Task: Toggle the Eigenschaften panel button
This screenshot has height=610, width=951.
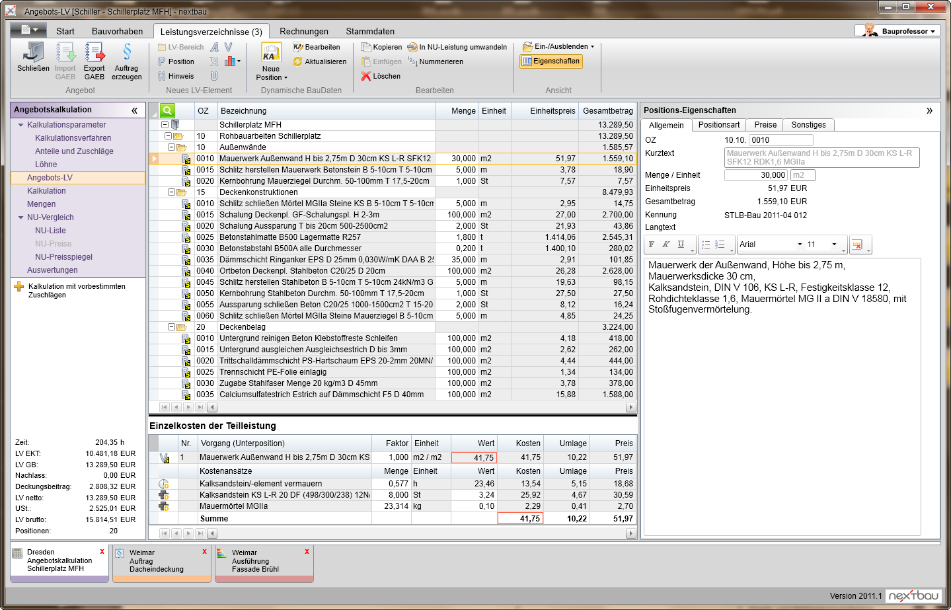Action: [551, 61]
